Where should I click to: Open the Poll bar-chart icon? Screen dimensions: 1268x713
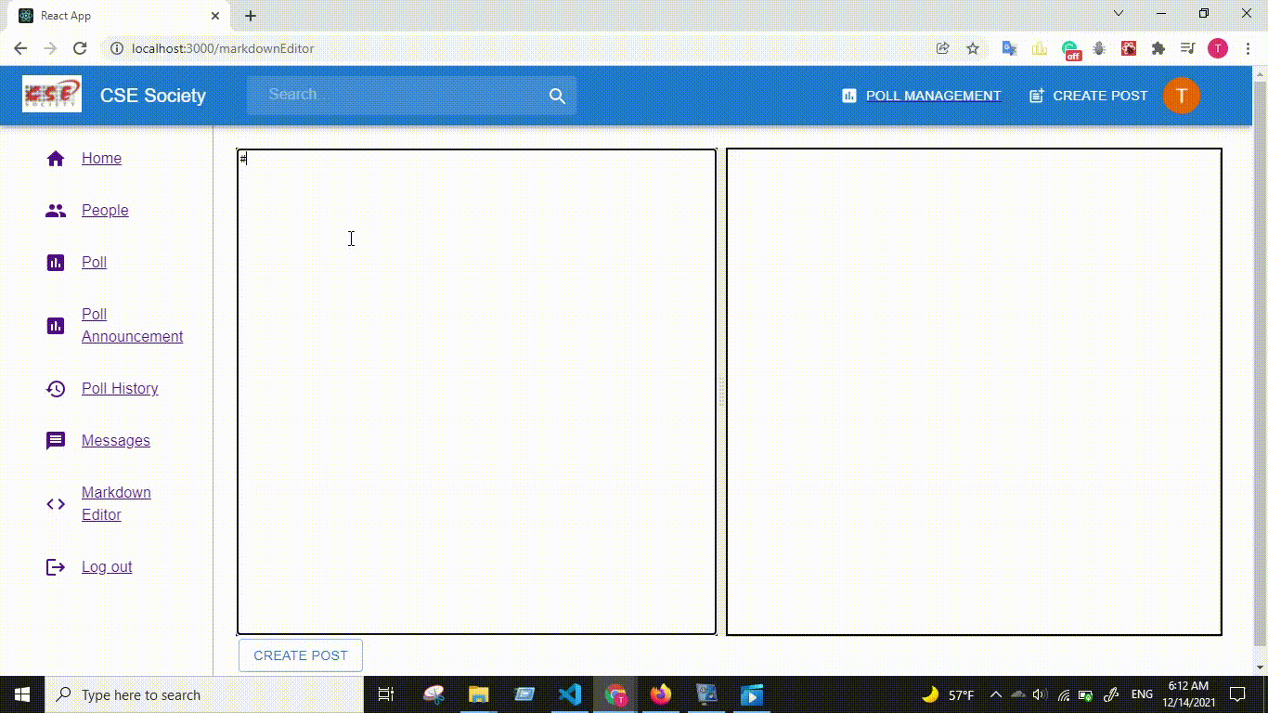click(55, 262)
